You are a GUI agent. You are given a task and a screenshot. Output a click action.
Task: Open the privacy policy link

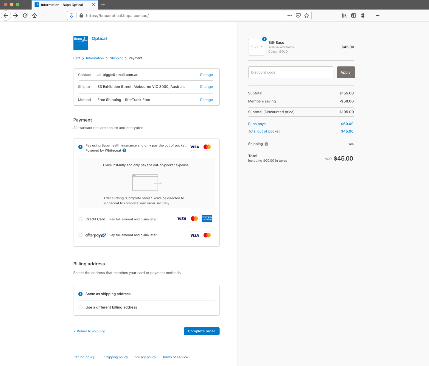(x=145, y=357)
